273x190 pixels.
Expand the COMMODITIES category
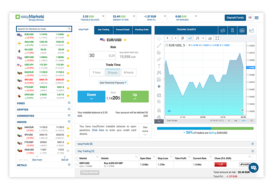click(69, 115)
